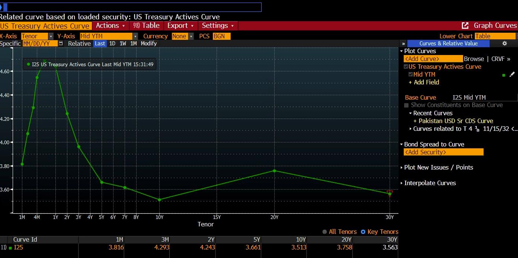
Task: Collapse the Recent Curves list
Action: 410,113
